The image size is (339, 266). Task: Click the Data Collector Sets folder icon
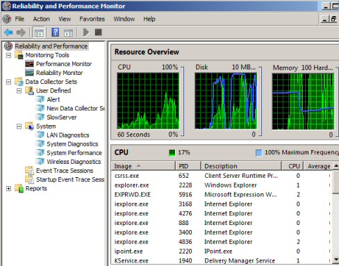tap(19, 82)
